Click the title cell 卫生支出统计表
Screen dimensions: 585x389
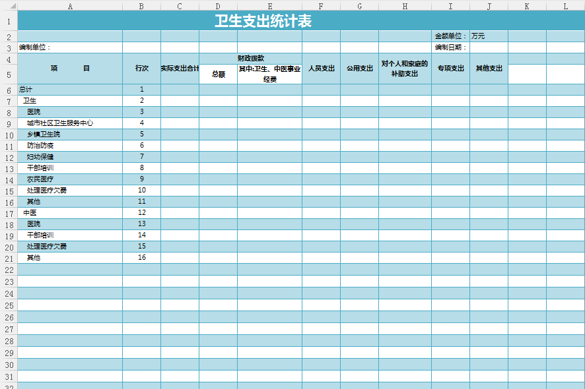[263, 21]
